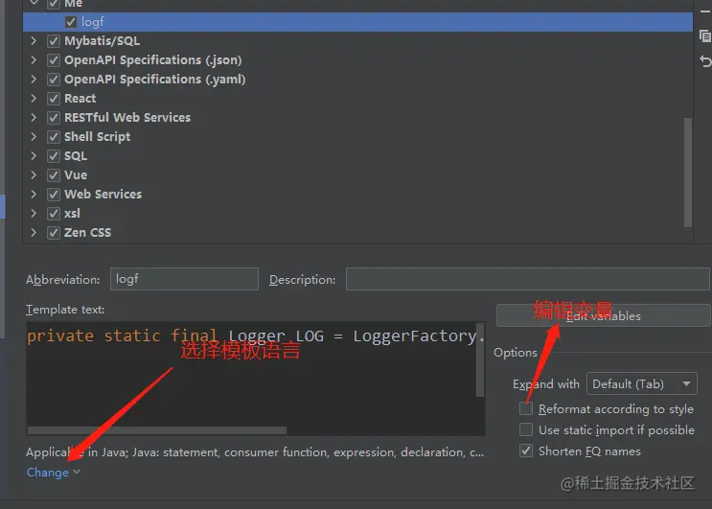Screen dimensions: 712x509
Task: Toggle the SQL group checkbox
Action: [53, 155]
